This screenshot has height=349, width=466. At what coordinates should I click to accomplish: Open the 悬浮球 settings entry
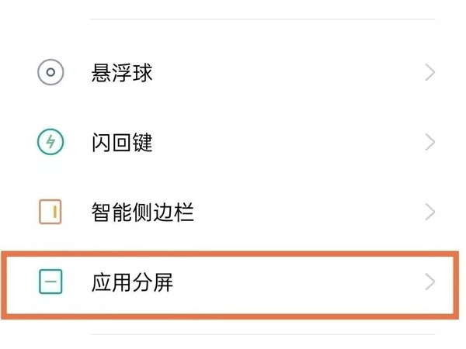click(x=233, y=73)
